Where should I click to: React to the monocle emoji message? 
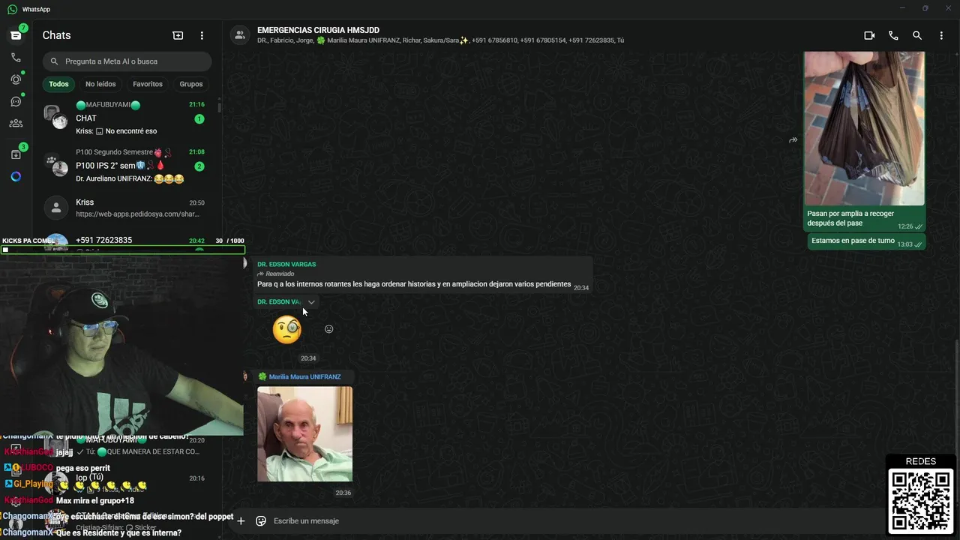(328, 329)
